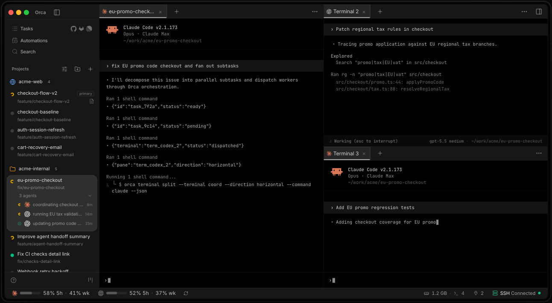Open the left pane more options menu
This screenshot has width=552, height=303.
[x=315, y=12]
